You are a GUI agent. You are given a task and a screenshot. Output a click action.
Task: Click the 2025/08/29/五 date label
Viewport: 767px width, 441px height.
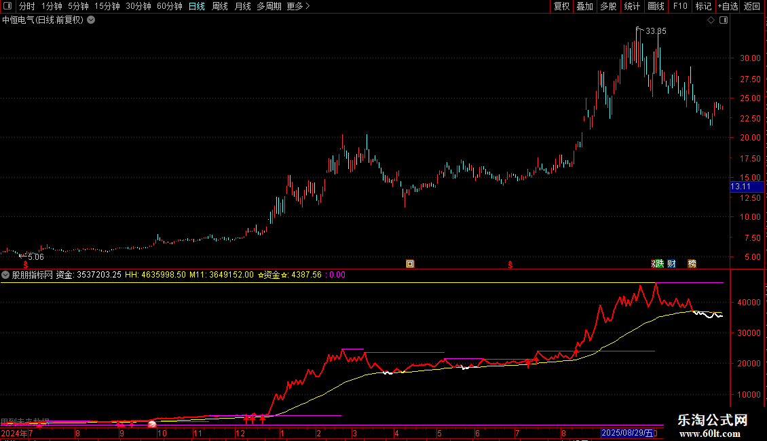point(627,433)
